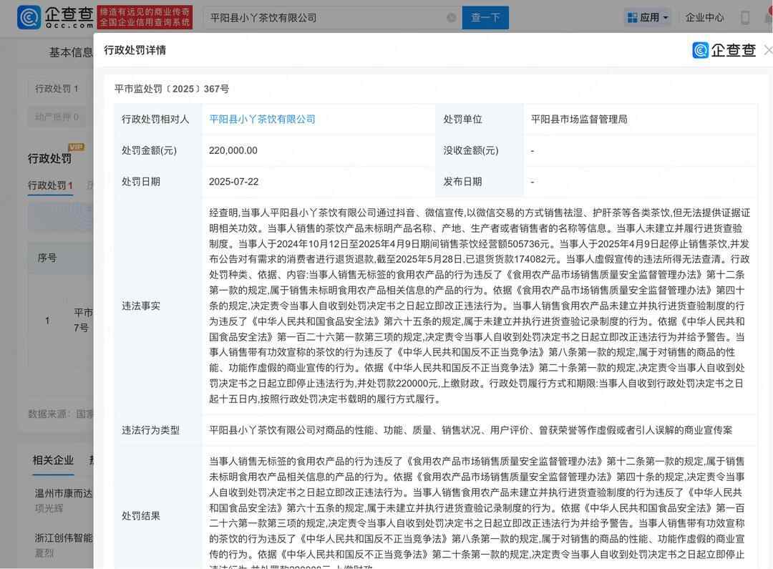Select the 行政处罚 1 filter tag
The image size is (773, 569).
pos(57,89)
